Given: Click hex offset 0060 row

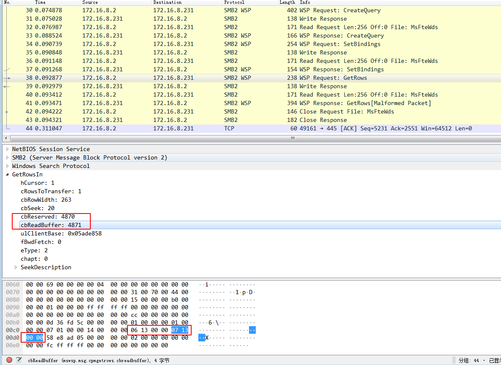Looking at the screenshot, I should point(13,284).
